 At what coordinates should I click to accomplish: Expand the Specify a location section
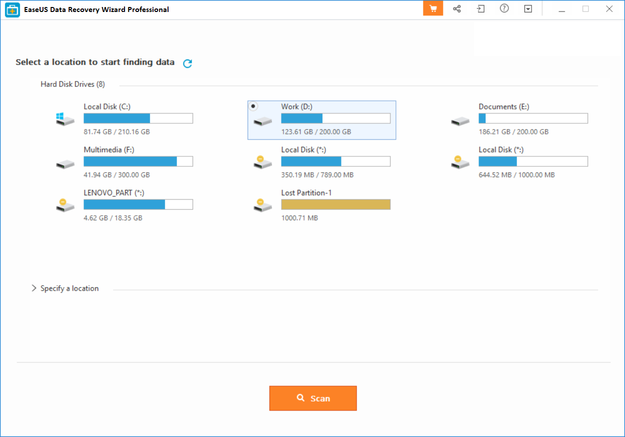coord(65,288)
